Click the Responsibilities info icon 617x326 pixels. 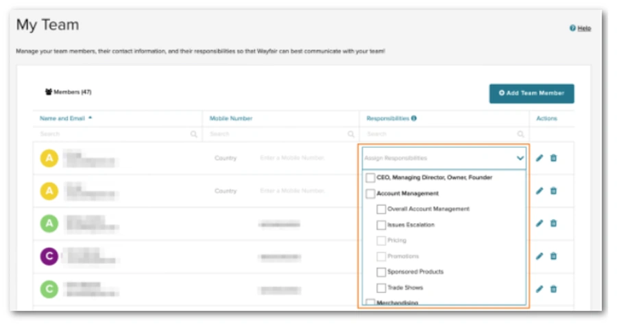413,118
